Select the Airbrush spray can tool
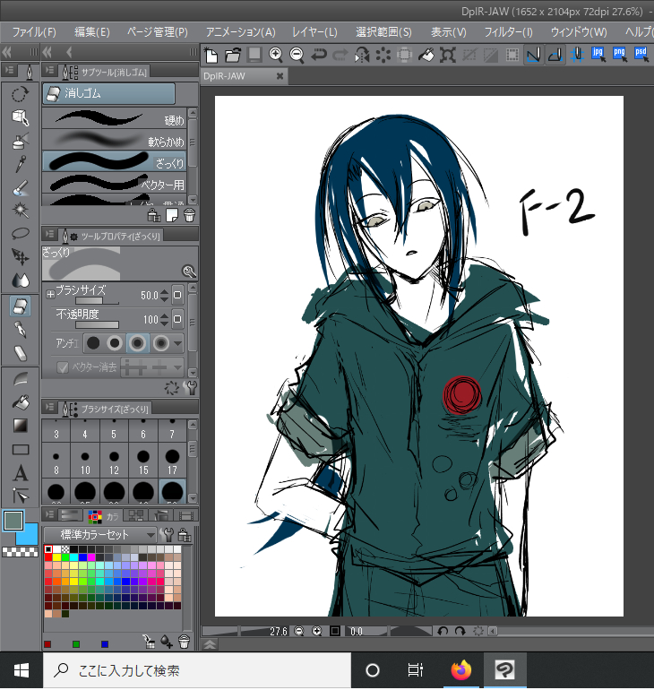654x690 pixels. pyautogui.click(x=21, y=141)
